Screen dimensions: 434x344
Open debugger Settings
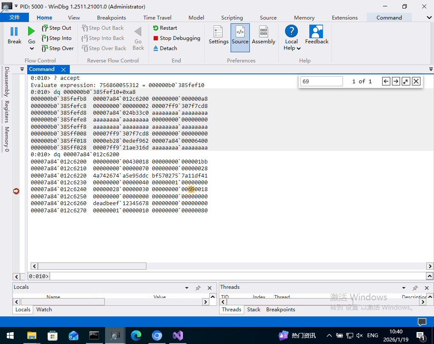tap(218, 35)
